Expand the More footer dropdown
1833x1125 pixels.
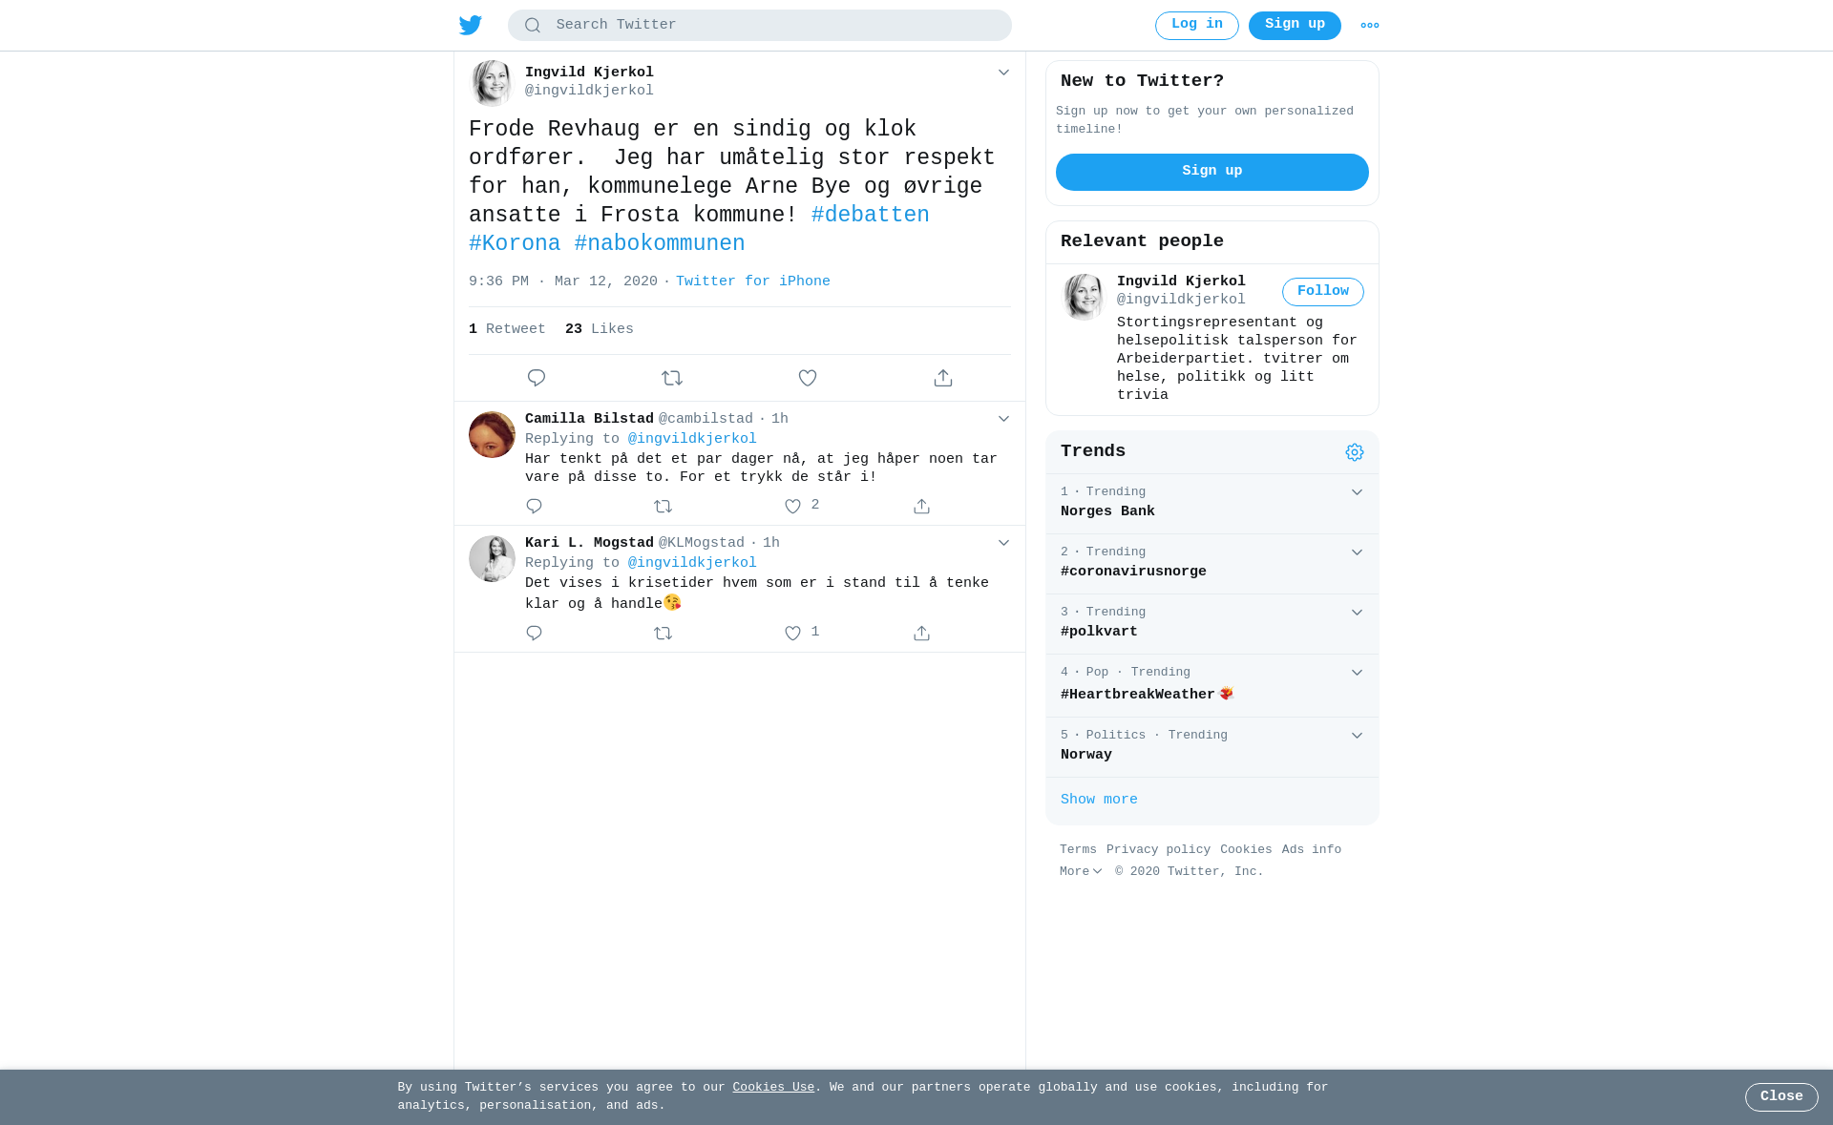[x=1081, y=872]
